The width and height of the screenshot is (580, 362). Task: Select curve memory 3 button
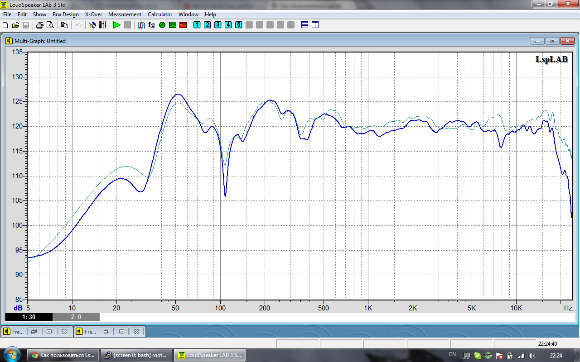[217, 25]
